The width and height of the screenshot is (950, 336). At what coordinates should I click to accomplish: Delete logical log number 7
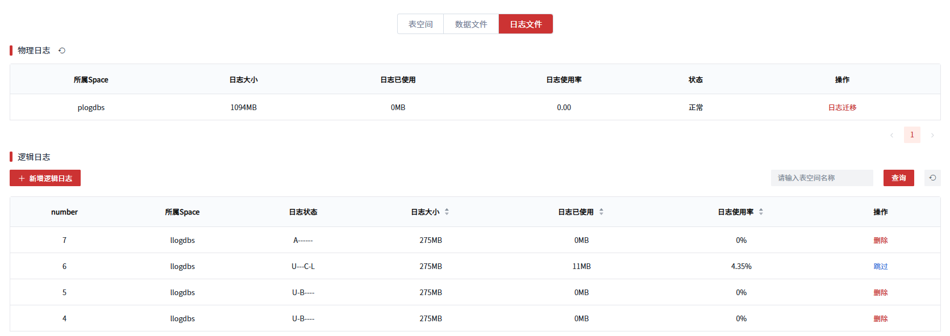click(880, 241)
